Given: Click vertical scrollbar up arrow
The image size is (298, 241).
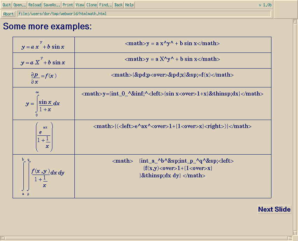Looking at the screenshot, I should pyautogui.click(x=295, y=21).
